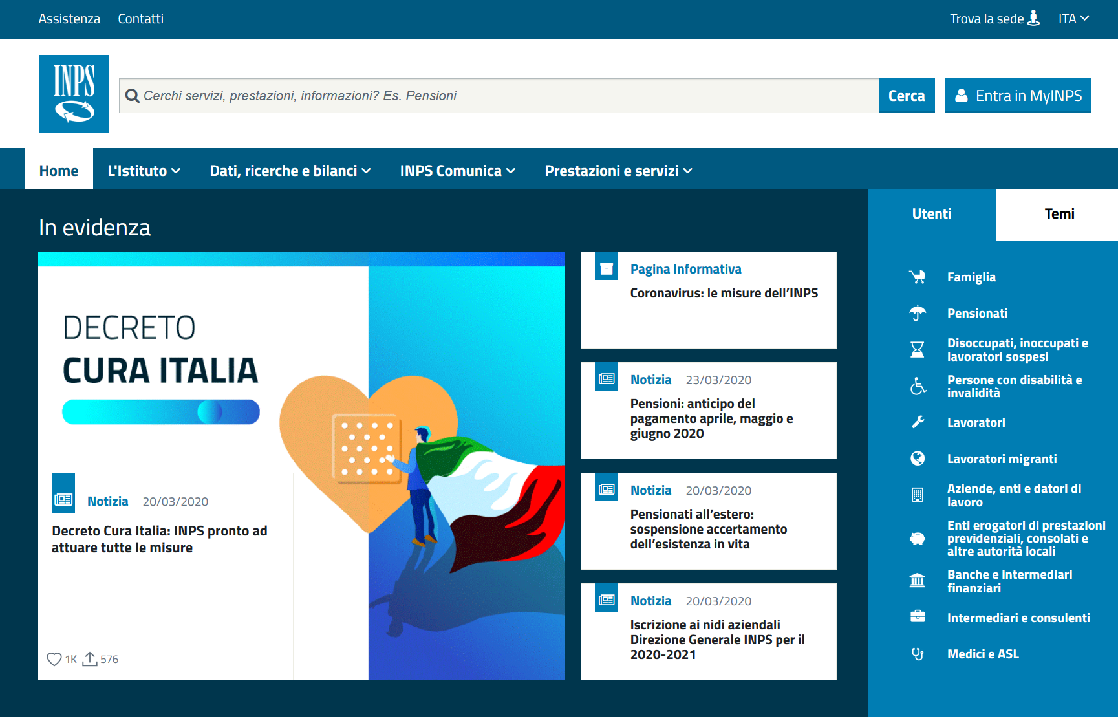
Task: Click the Trova la sede location icon
Action: point(1034,18)
